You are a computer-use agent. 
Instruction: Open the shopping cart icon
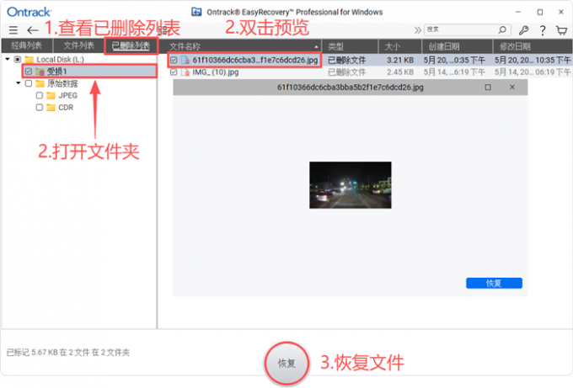[x=561, y=30]
